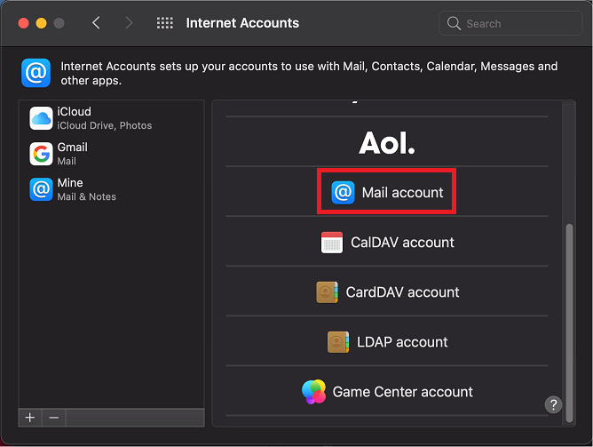Image resolution: width=593 pixels, height=447 pixels.
Task: Click the Game Center bubbles icon
Action: (313, 392)
